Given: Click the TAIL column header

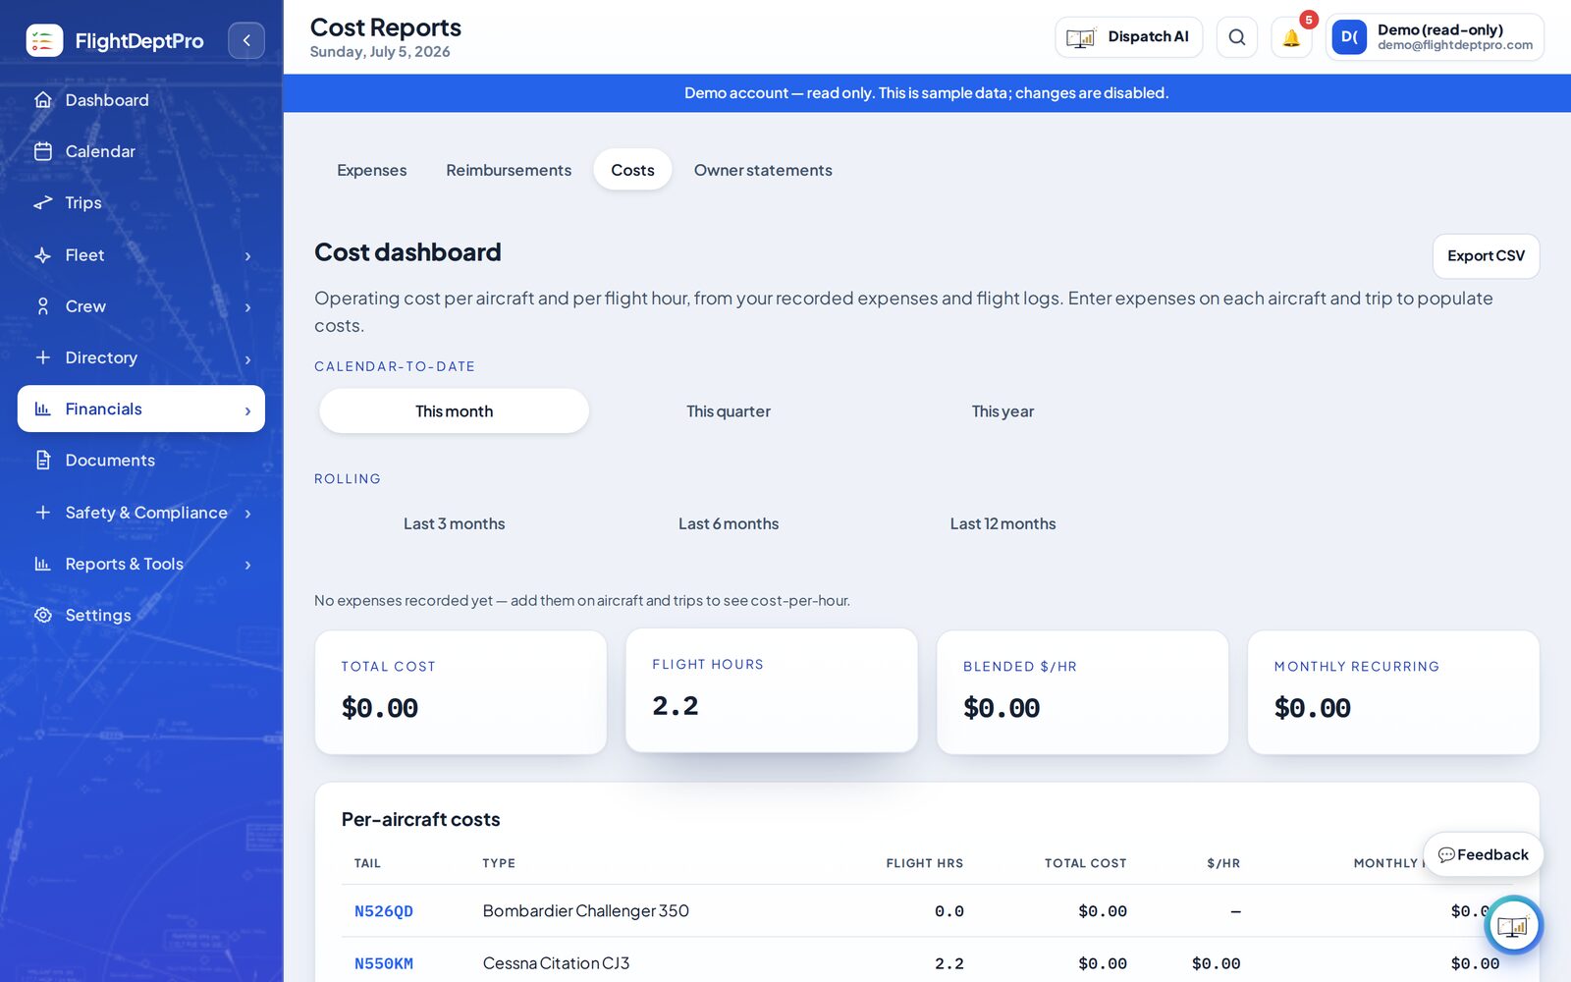Looking at the screenshot, I should click(367, 863).
